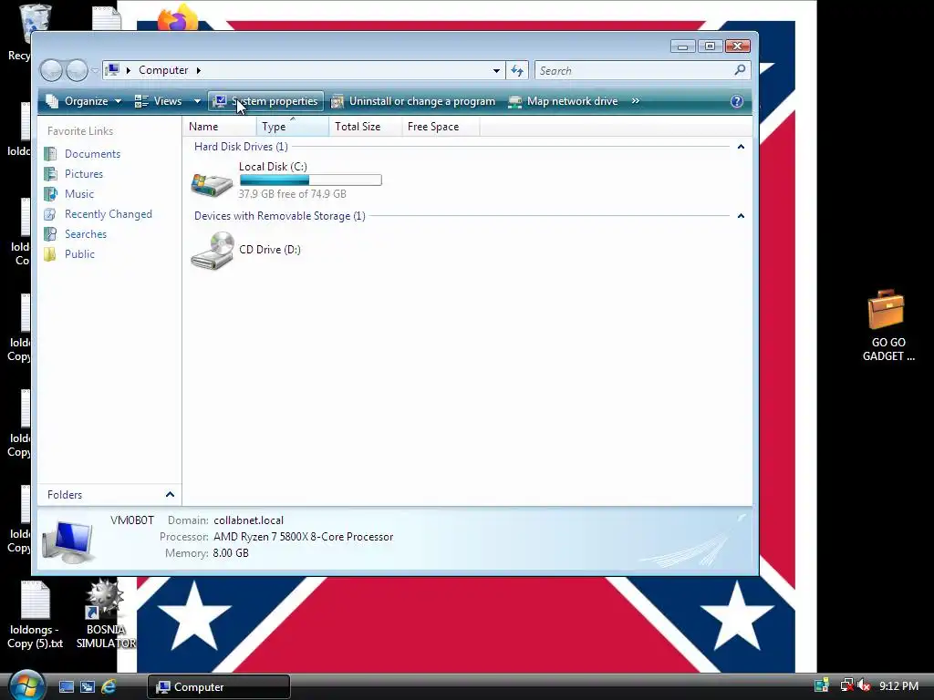Select the CD Drive (D:) icon

(x=213, y=251)
